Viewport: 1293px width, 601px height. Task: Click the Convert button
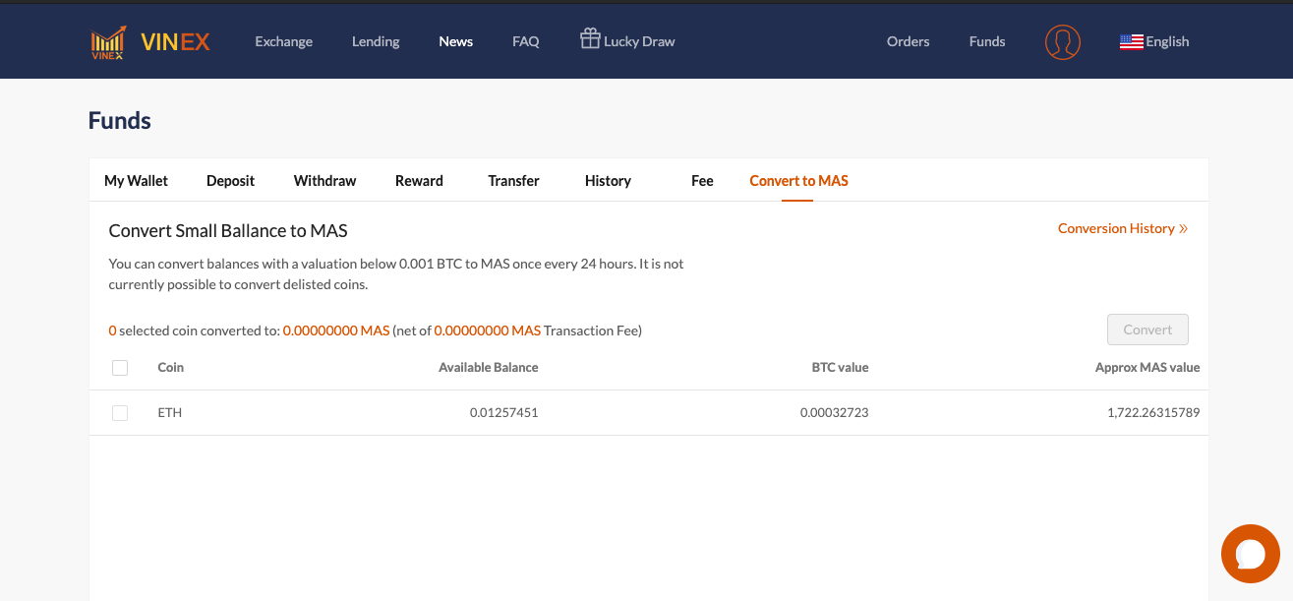click(1147, 330)
